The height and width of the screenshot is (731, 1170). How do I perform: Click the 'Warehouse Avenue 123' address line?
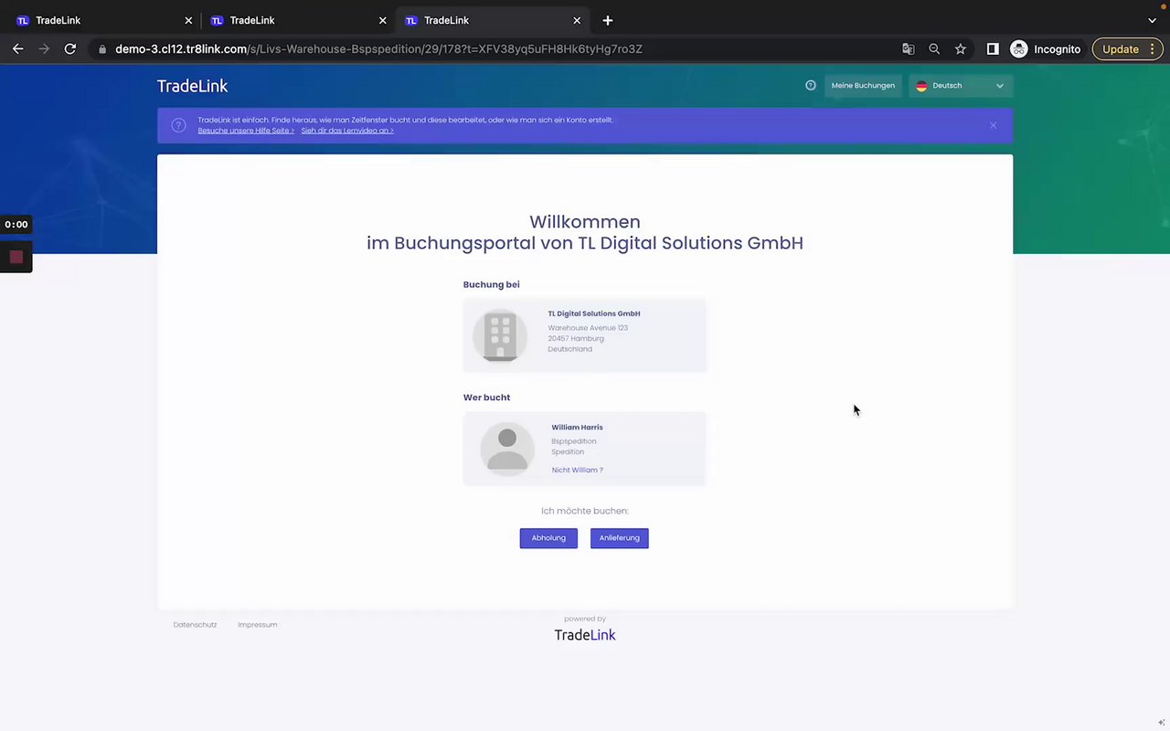[x=588, y=328]
